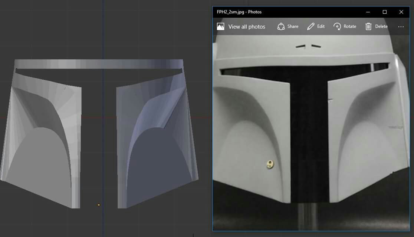Select the Share text label
The width and height of the screenshot is (414, 237).
point(293,26)
